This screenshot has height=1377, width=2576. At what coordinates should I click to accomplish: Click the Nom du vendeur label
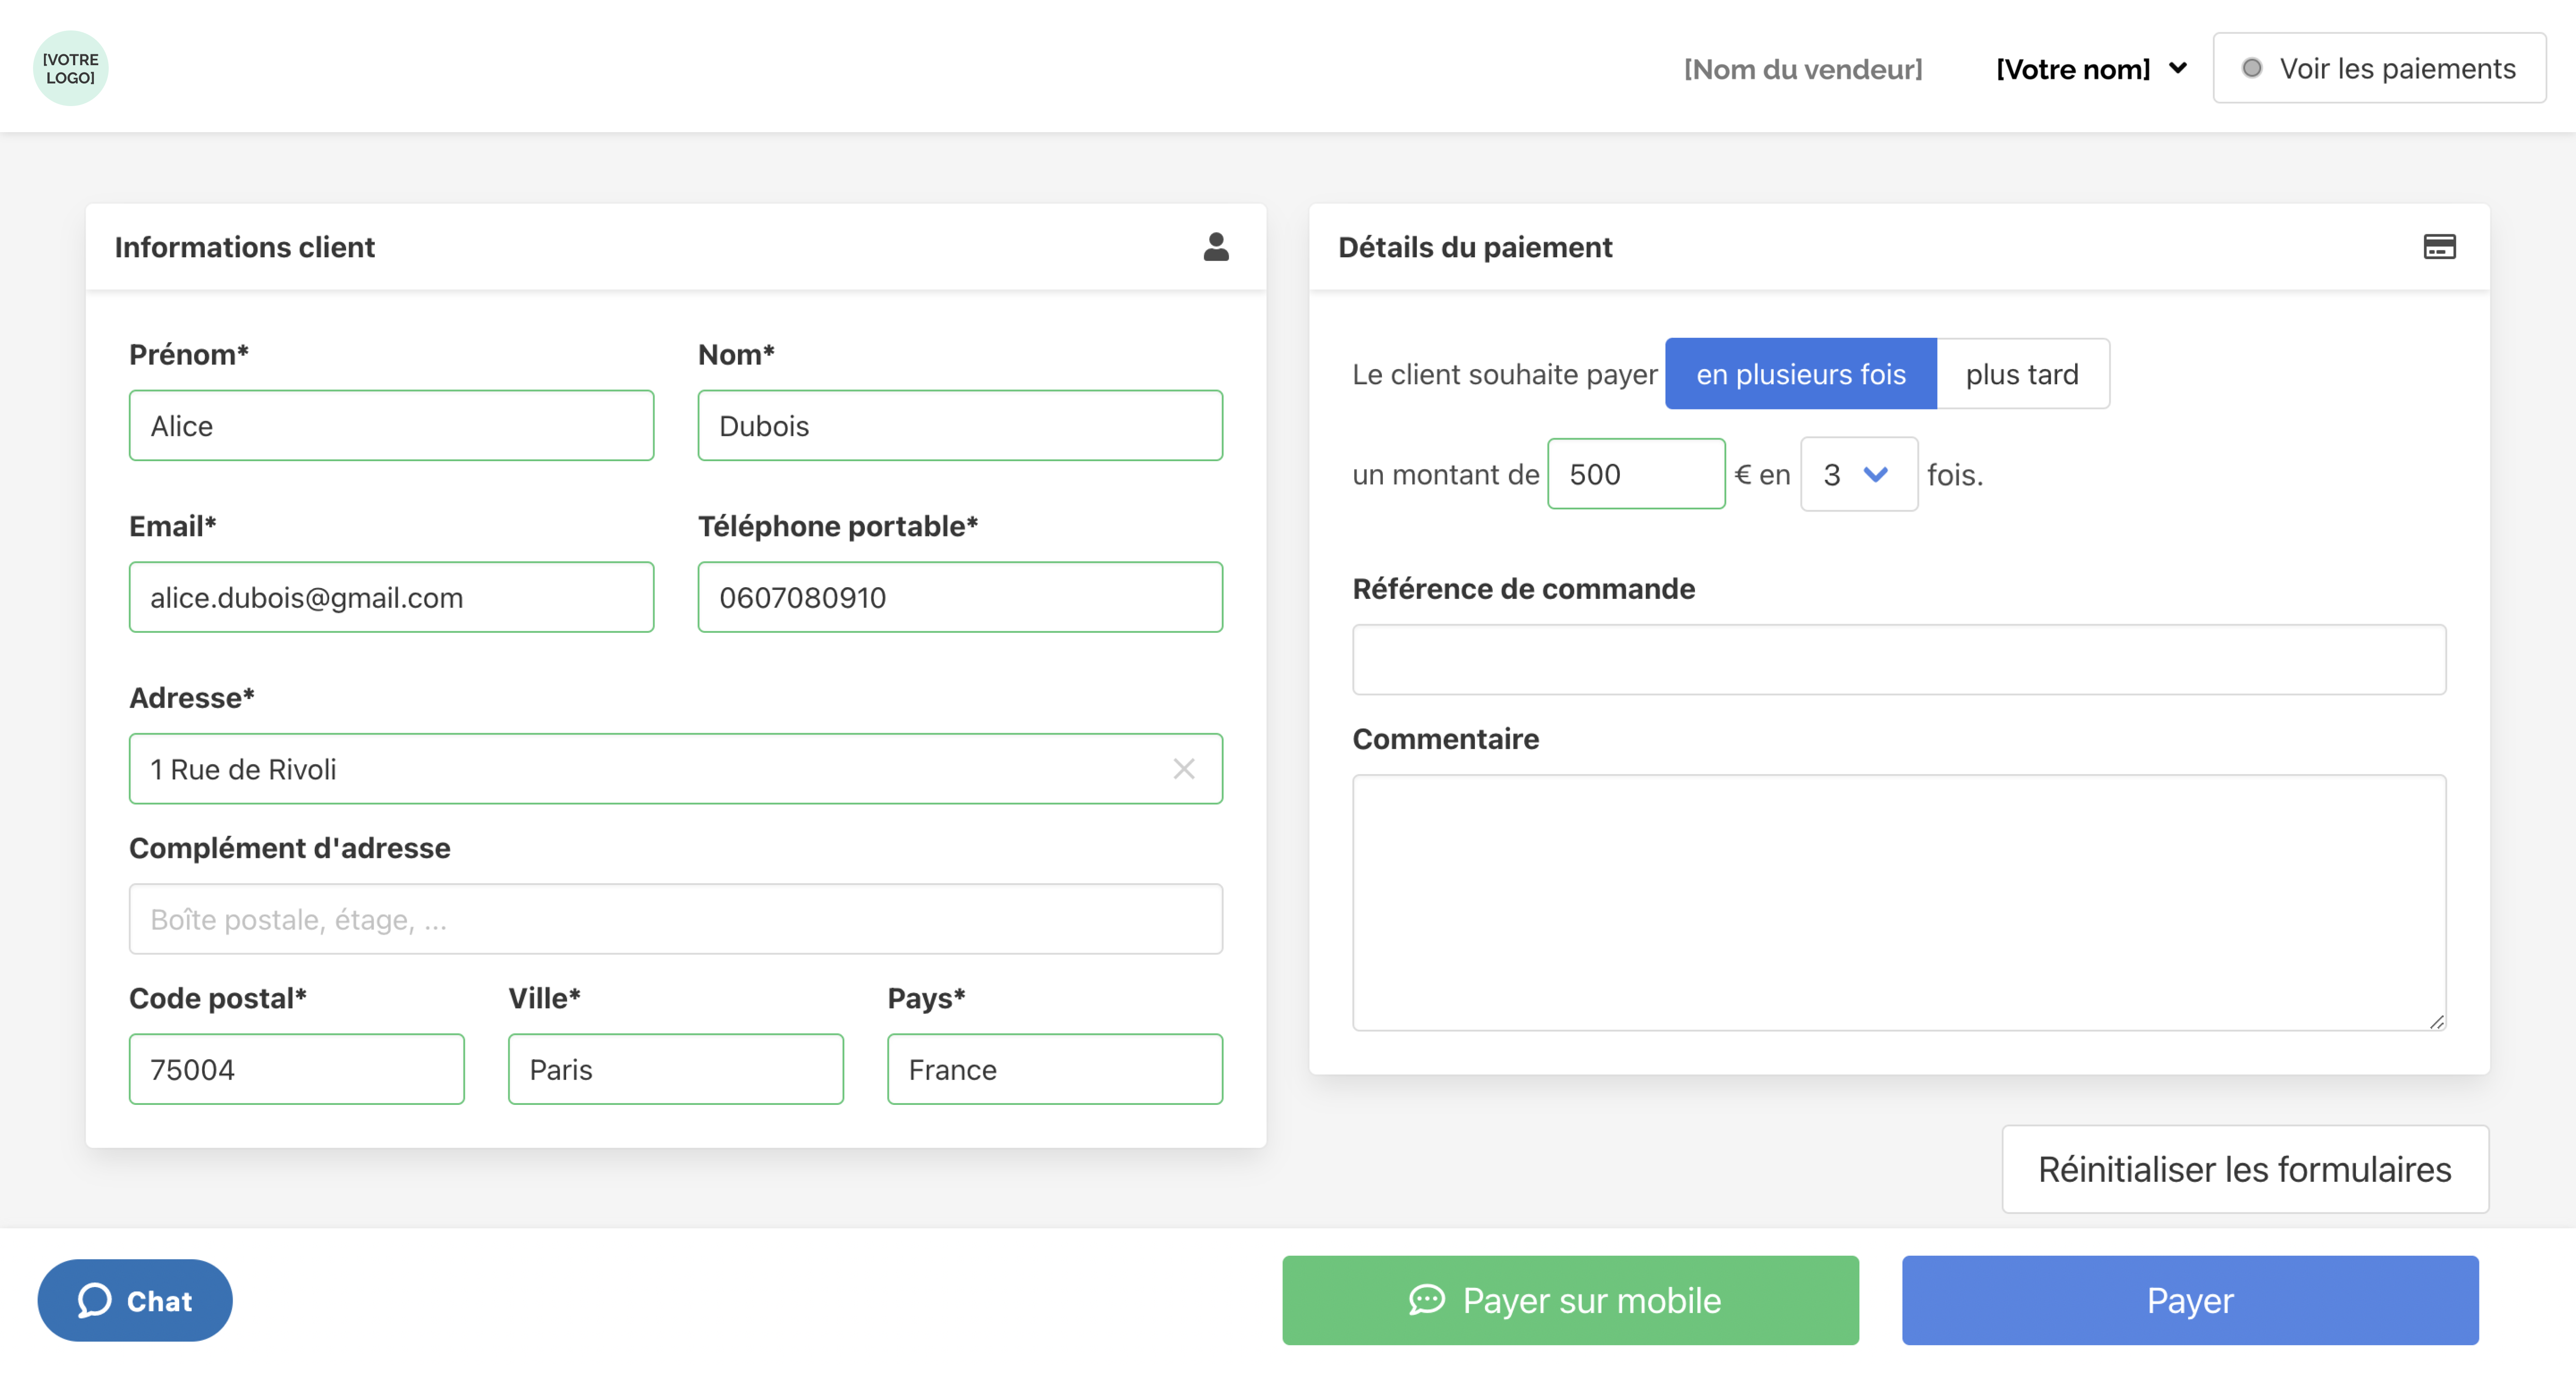pyautogui.click(x=1803, y=69)
